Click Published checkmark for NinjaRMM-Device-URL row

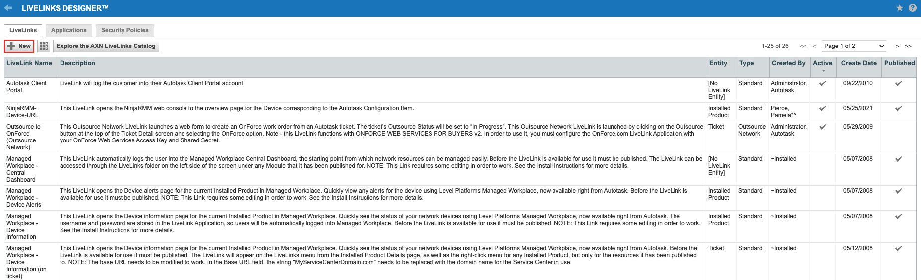[898, 108]
